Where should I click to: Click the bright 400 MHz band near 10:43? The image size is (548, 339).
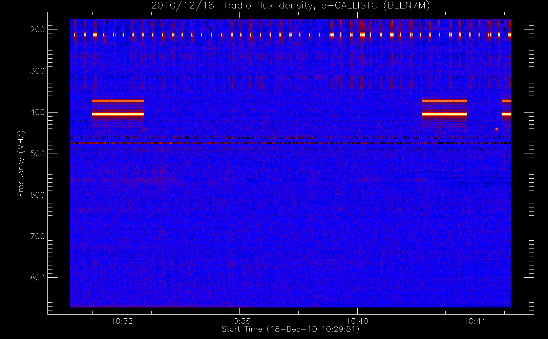point(444,115)
